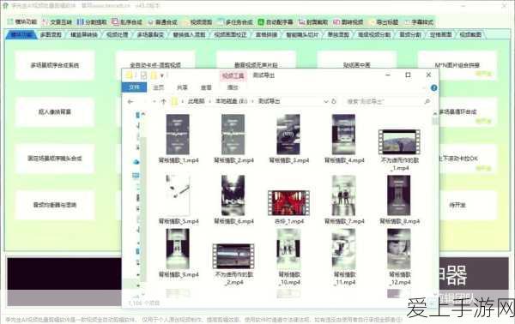This screenshot has height=324, width=515.
Task: Click the 图转视频 toolbar icon
Action: click(x=336, y=22)
